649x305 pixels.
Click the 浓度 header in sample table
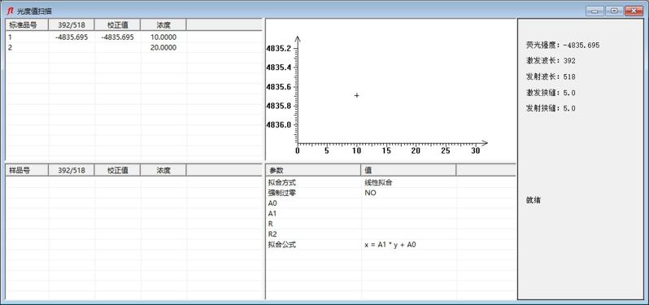pyautogui.click(x=163, y=170)
